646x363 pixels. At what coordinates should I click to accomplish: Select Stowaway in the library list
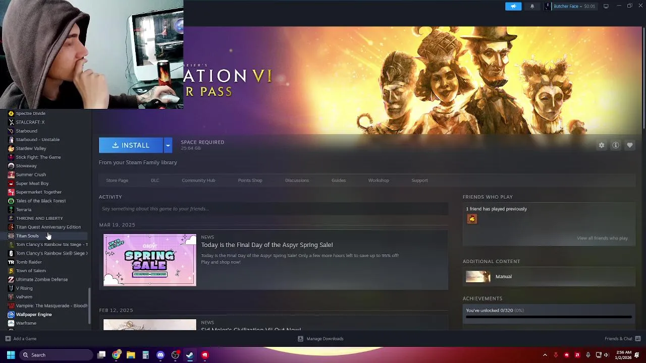pyautogui.click(x=26, y=166)
